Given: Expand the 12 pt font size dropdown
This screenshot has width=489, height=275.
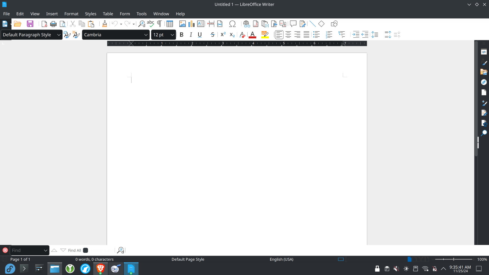Looking at the screenshot, I should tap(172, 35).
